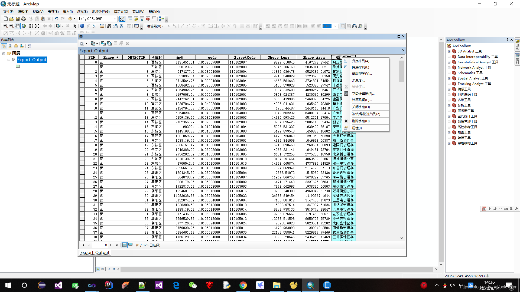Open the map scale dropdown
Viewport: 520px width, 292px height.
tap(115, 19)
